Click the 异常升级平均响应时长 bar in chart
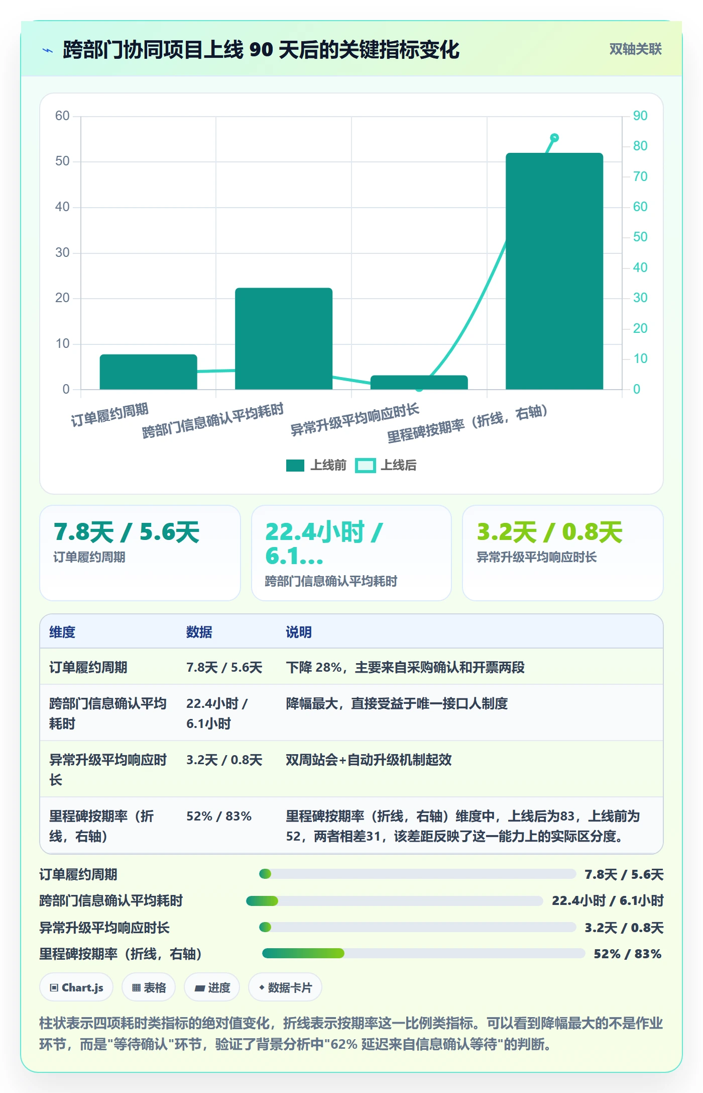This screenshot has height=1093, width=703. pos(419,383)
